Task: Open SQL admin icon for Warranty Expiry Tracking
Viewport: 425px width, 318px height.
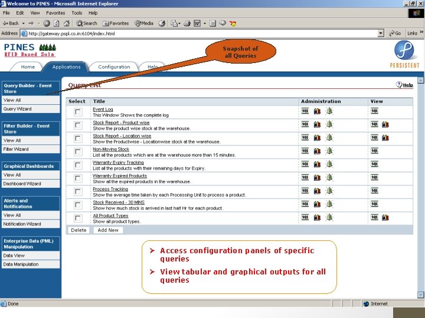Action: coord(305,164)
